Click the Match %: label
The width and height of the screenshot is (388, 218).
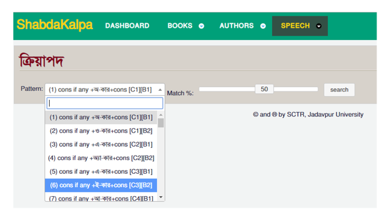click(x=180, y=93)
